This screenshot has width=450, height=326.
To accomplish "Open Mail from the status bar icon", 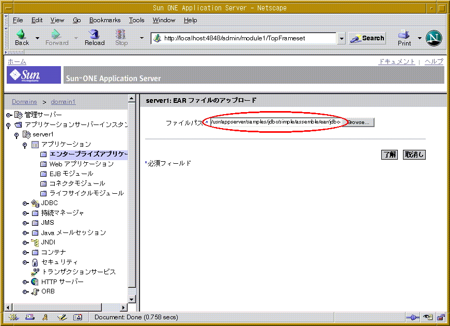I will (x=29, y=317).
